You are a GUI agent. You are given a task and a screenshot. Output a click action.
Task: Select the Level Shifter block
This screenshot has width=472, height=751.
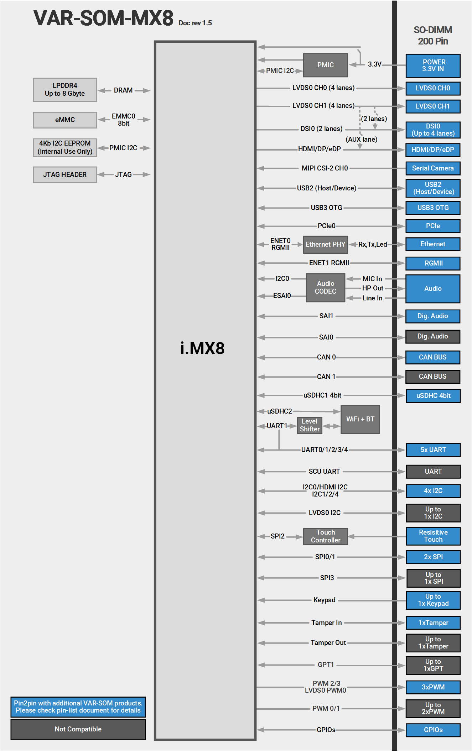coord(310,425)
